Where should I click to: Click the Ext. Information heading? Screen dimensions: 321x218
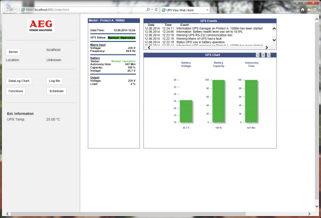(x=20, y=113)
